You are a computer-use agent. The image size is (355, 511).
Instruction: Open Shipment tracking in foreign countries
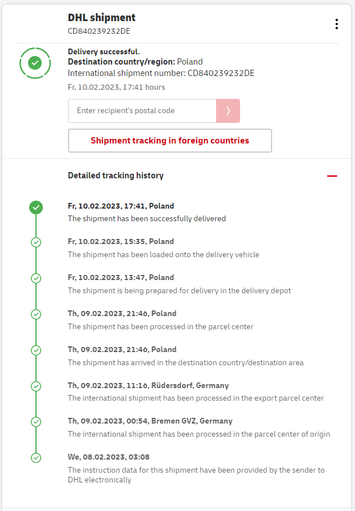tap(170, 141)
